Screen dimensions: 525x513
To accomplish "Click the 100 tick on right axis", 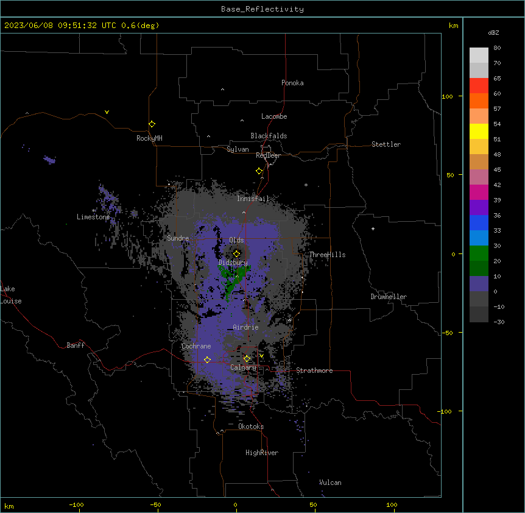I will coord(447,96).
